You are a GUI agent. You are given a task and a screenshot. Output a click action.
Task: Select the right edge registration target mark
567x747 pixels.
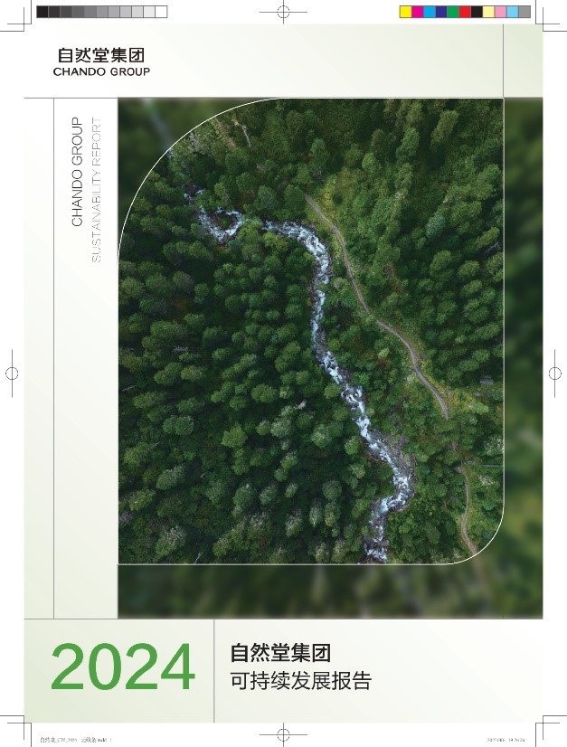pos(554,373)
